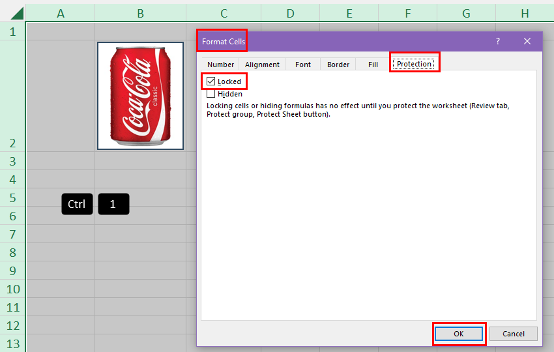Select column F header
Viewport: 554px width, 352px height.
point(408,14)
